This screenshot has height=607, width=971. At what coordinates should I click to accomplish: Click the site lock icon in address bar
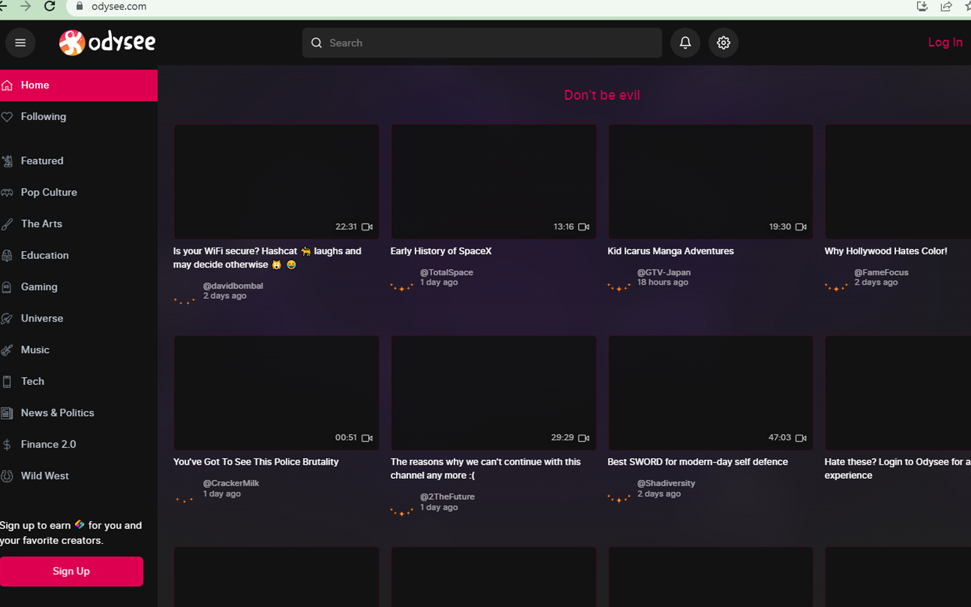[80, 6]
